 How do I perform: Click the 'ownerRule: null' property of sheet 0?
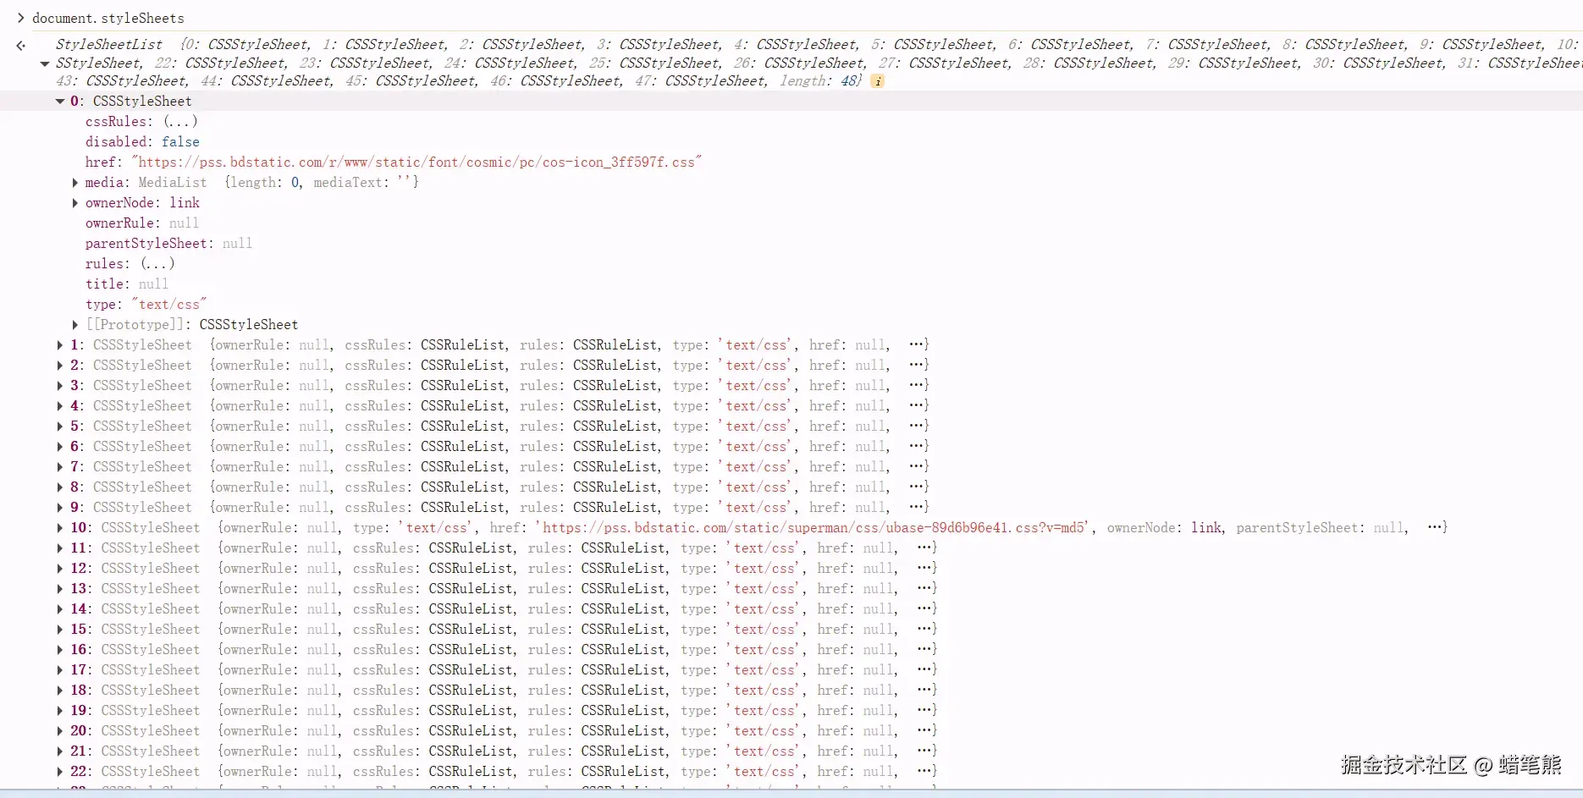[142, 223]
